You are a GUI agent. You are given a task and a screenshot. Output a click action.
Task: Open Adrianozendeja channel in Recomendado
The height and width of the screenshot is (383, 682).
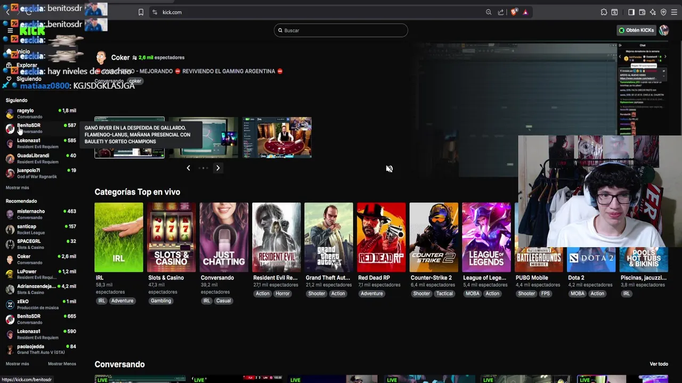(40, 289)
